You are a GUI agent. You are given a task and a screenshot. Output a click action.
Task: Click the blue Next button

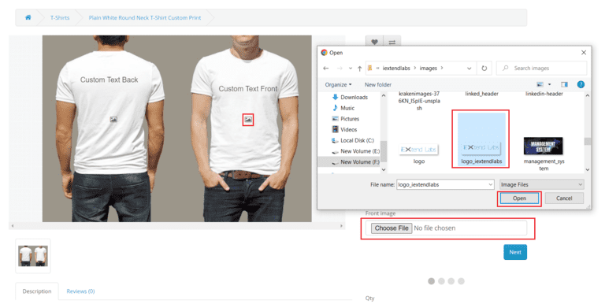tap(515, 252)
